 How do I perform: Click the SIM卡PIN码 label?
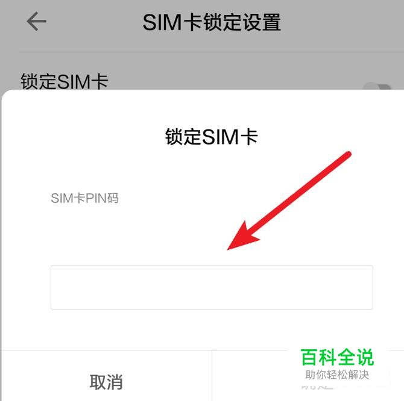point(85,198)
